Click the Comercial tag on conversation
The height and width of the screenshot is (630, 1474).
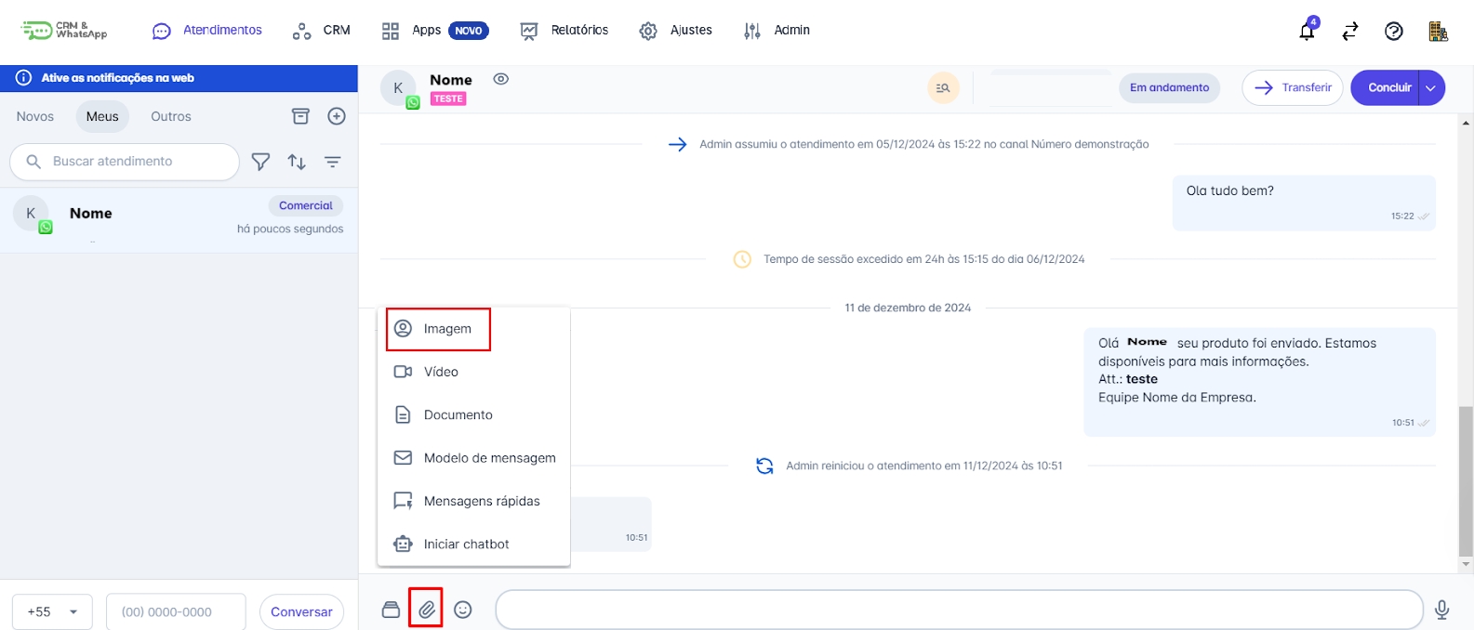[306, 205]
